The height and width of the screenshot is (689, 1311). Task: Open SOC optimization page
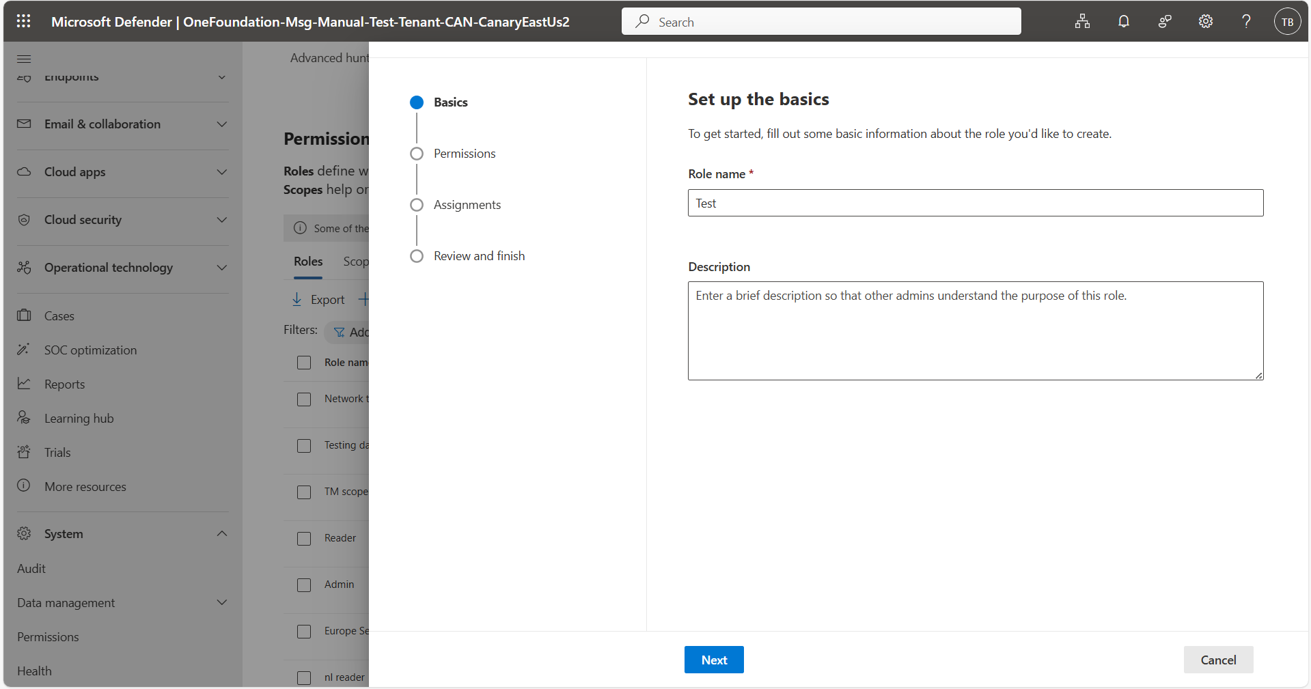[x=90, y=350]
